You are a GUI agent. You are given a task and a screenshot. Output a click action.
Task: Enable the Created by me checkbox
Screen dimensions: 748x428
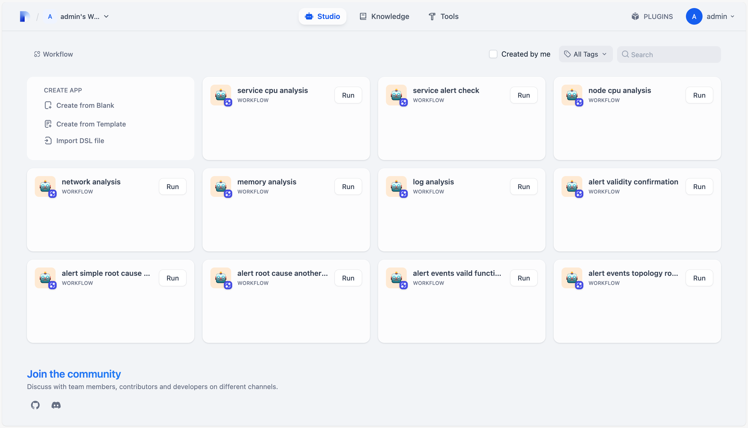[493, 54]
